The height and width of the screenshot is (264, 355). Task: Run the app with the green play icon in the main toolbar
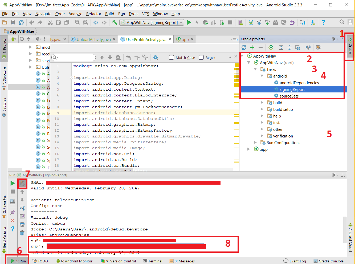point(189,23)
